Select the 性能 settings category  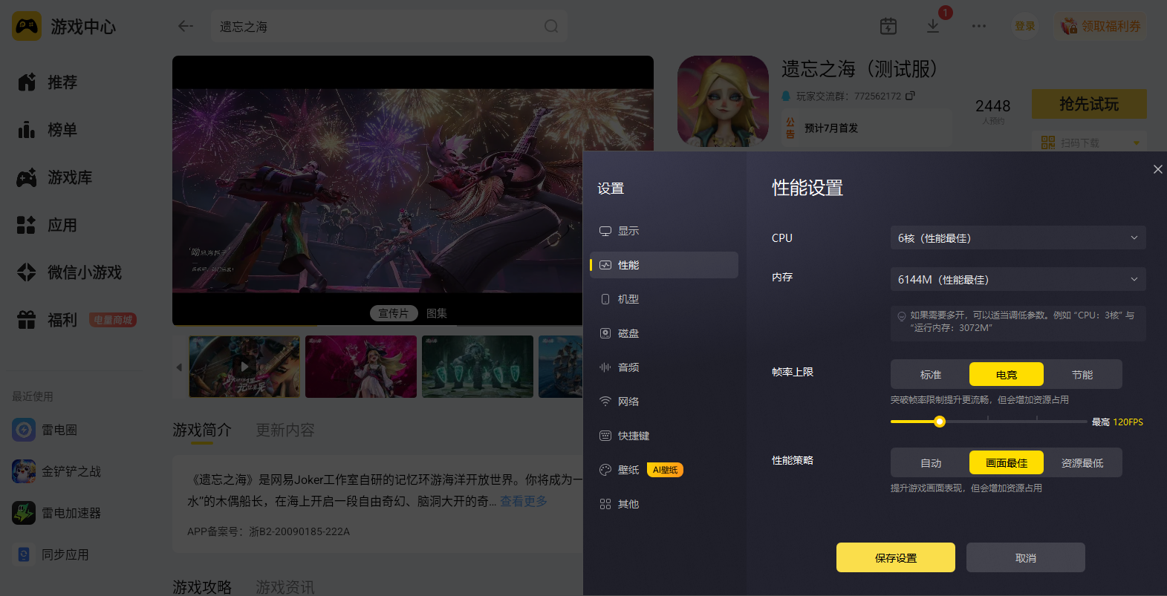point(664,265)
